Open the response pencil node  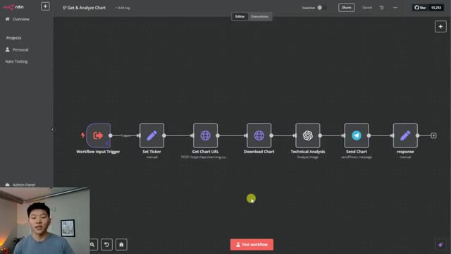tap(405, 135)
